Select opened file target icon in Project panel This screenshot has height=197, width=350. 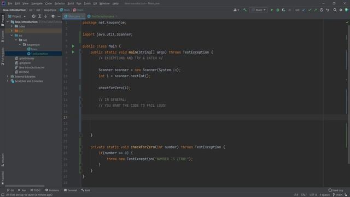(33, 16)
